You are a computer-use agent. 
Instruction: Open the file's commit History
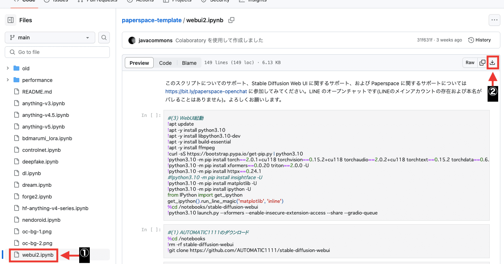point(479,40)
